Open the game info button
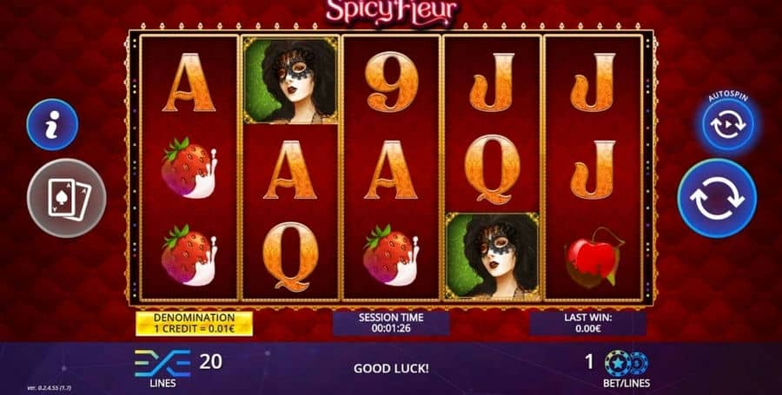The height and width of the screenshot is (395, 782). [x=52, y=124]
